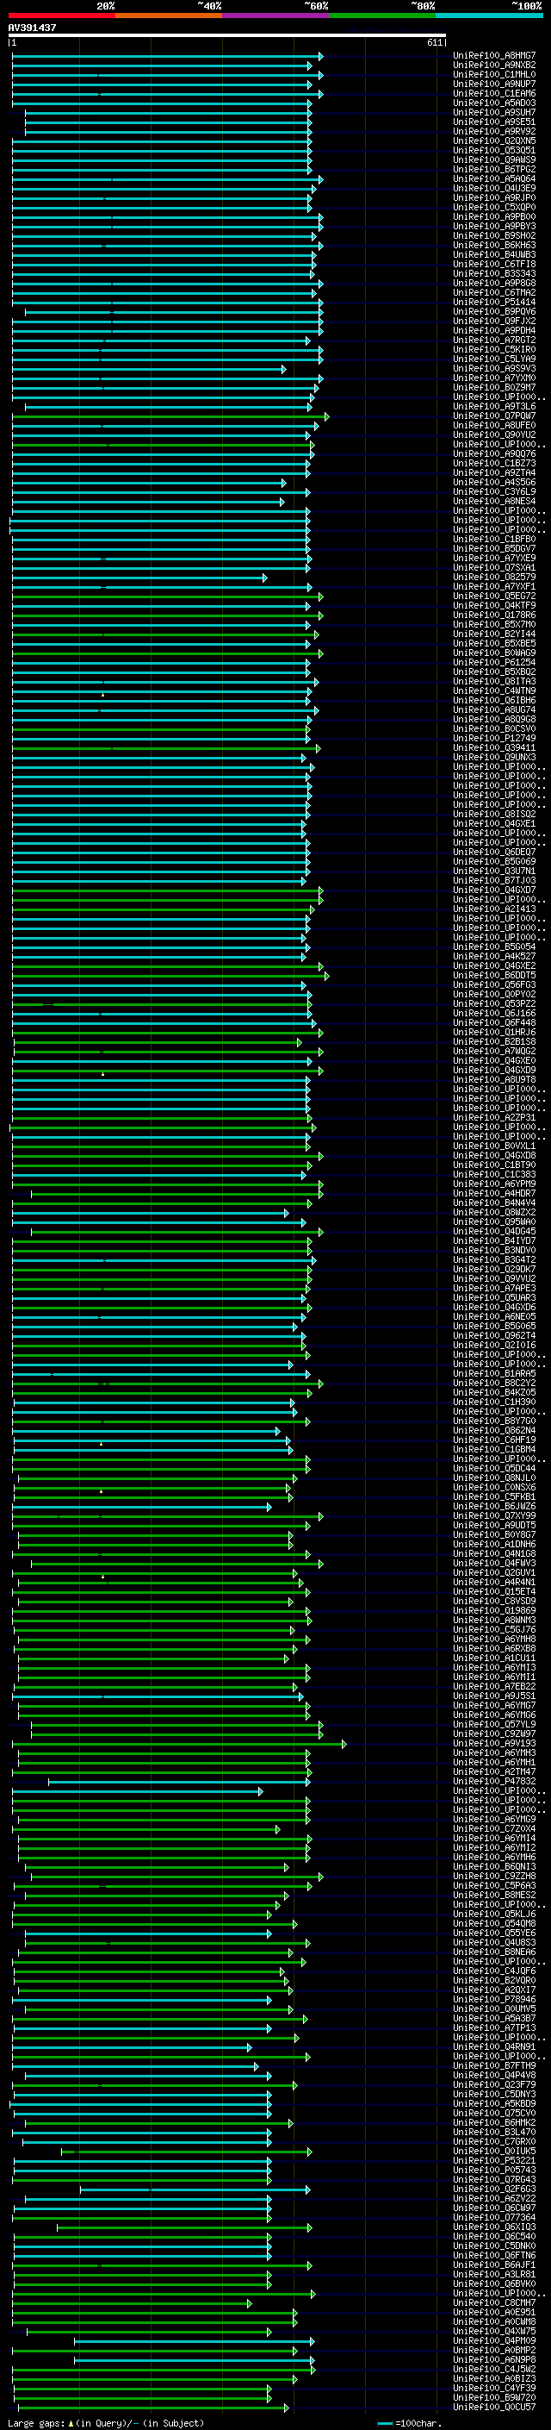Screen dimensions: 551x2430
Task: Open hit UniRef100_P51414
Action: click(494, 302)
